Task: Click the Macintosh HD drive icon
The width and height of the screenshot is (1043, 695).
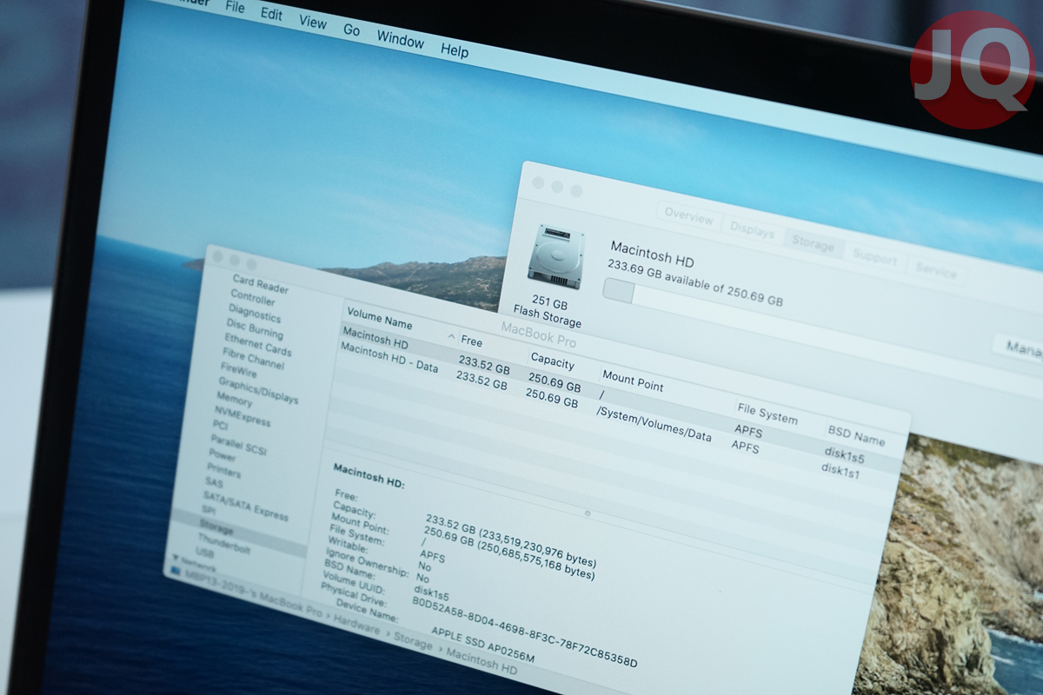Action: click(x=555, y=256)
